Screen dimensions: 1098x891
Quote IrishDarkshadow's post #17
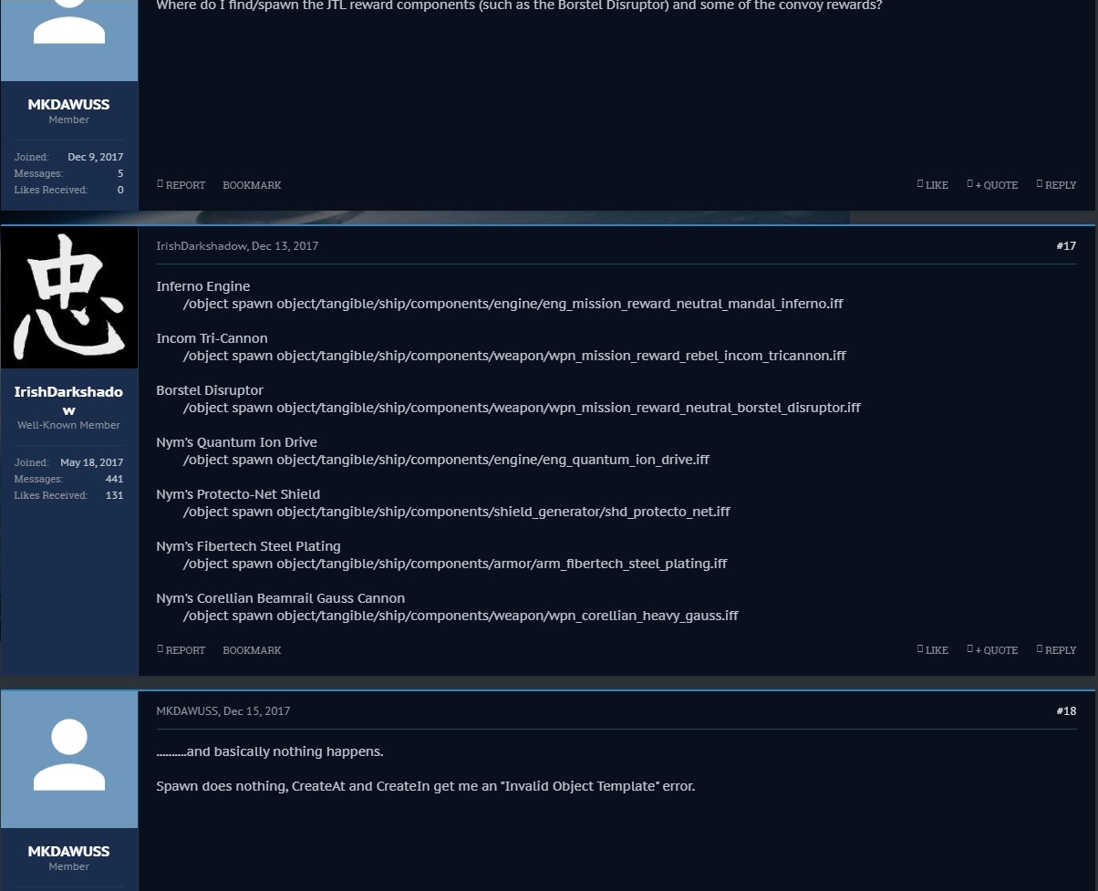tap(992, 650)
